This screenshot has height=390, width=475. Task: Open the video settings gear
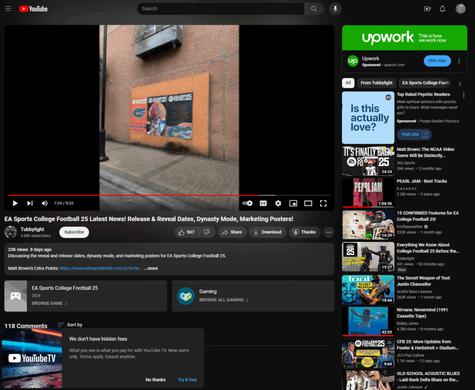tap(278, 203)
